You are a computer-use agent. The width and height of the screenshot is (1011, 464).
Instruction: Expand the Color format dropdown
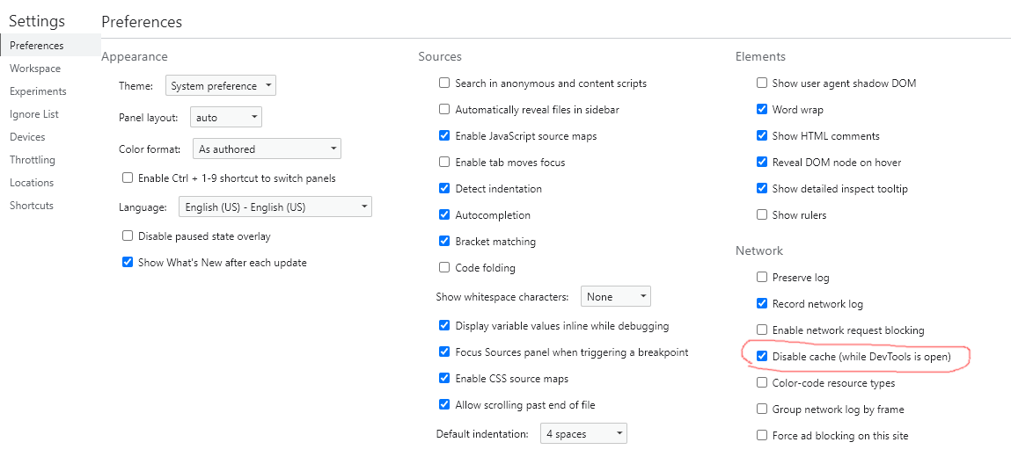[267, 149]
